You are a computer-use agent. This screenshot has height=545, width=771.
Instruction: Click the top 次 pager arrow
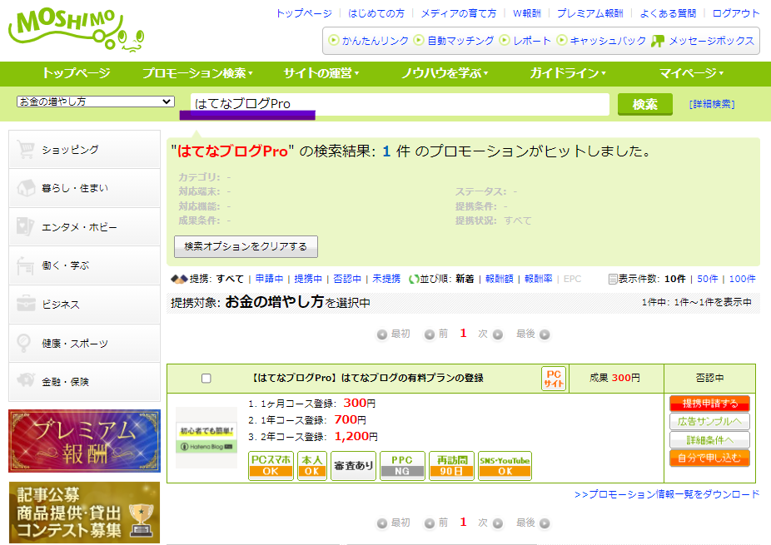click(498, 334)
